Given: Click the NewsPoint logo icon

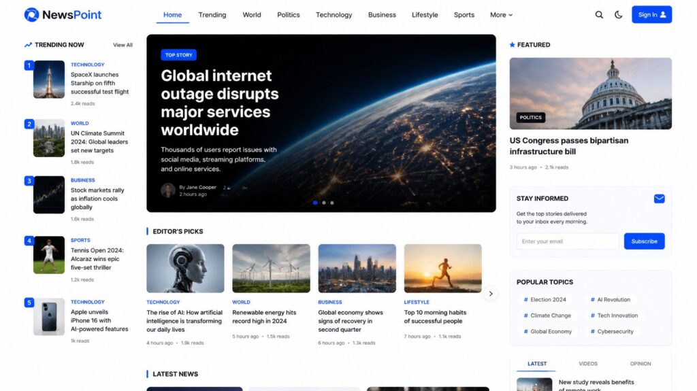Looking at the screenshot, I should (x=31, y=15).
